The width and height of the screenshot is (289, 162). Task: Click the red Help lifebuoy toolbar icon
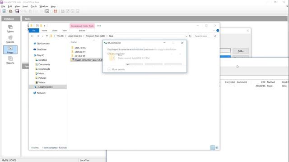coord(55,11)
